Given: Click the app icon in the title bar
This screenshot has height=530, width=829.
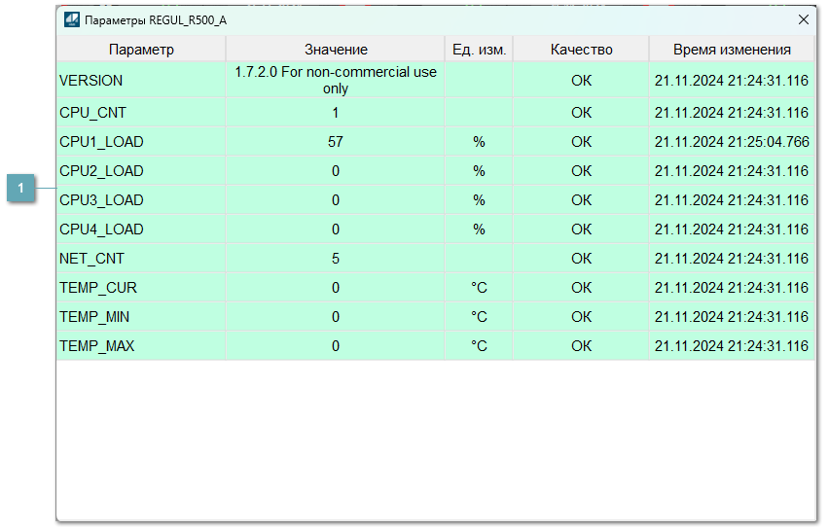Looking at the screenshot, I should [72, 20].
